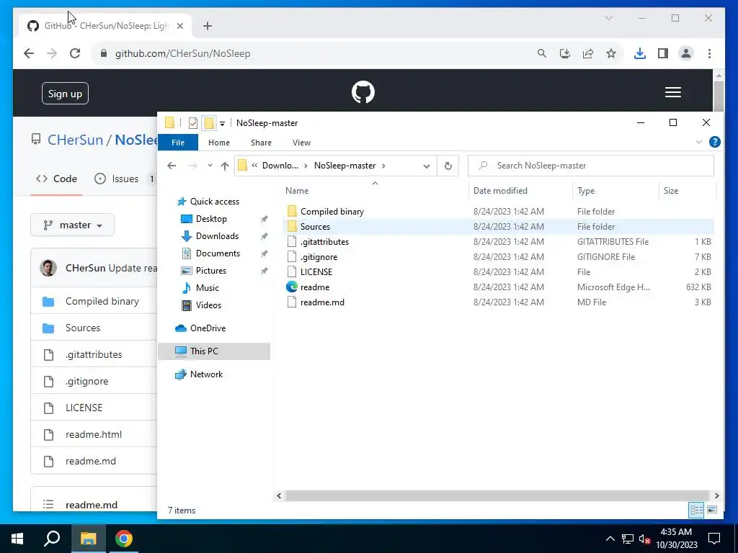The height and width of the screenshot is (553, 738).
Task: Bookmark this page with the star icon
Action: click(x=611, y=53)
